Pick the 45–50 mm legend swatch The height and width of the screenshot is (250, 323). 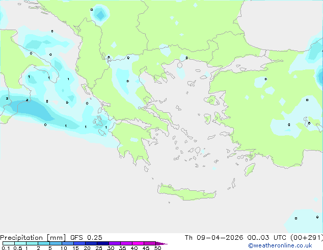pos(150,243)
